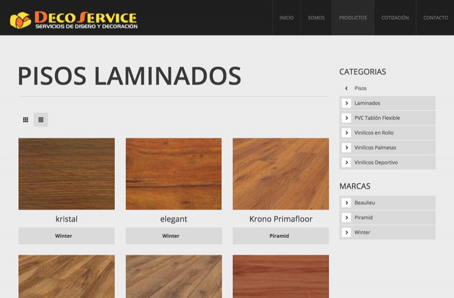Select the Laminados category
454x298 pixels.
(x=388, y=103)
